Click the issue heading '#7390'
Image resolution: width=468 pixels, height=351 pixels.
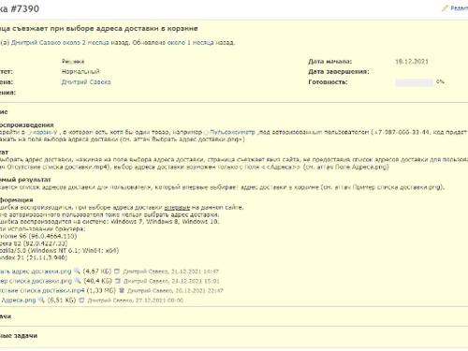click(25, 8)
